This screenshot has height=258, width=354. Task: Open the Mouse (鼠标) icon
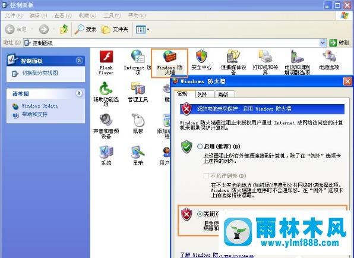pos(138,124)
